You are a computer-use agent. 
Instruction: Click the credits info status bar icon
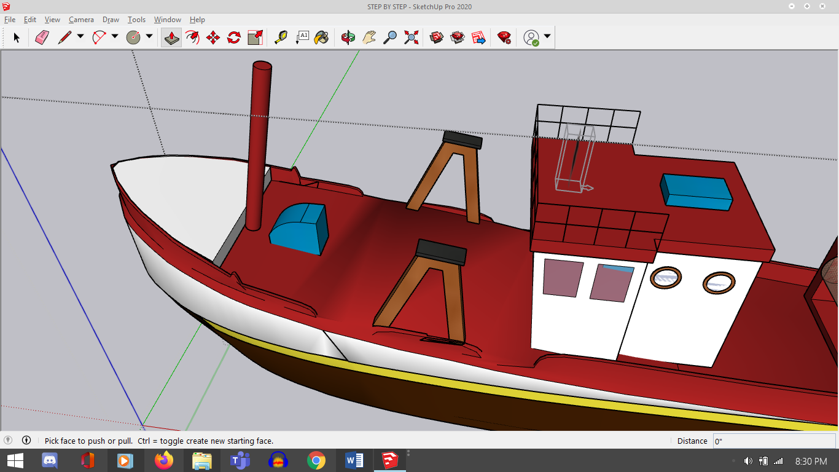tap(26, 440)
